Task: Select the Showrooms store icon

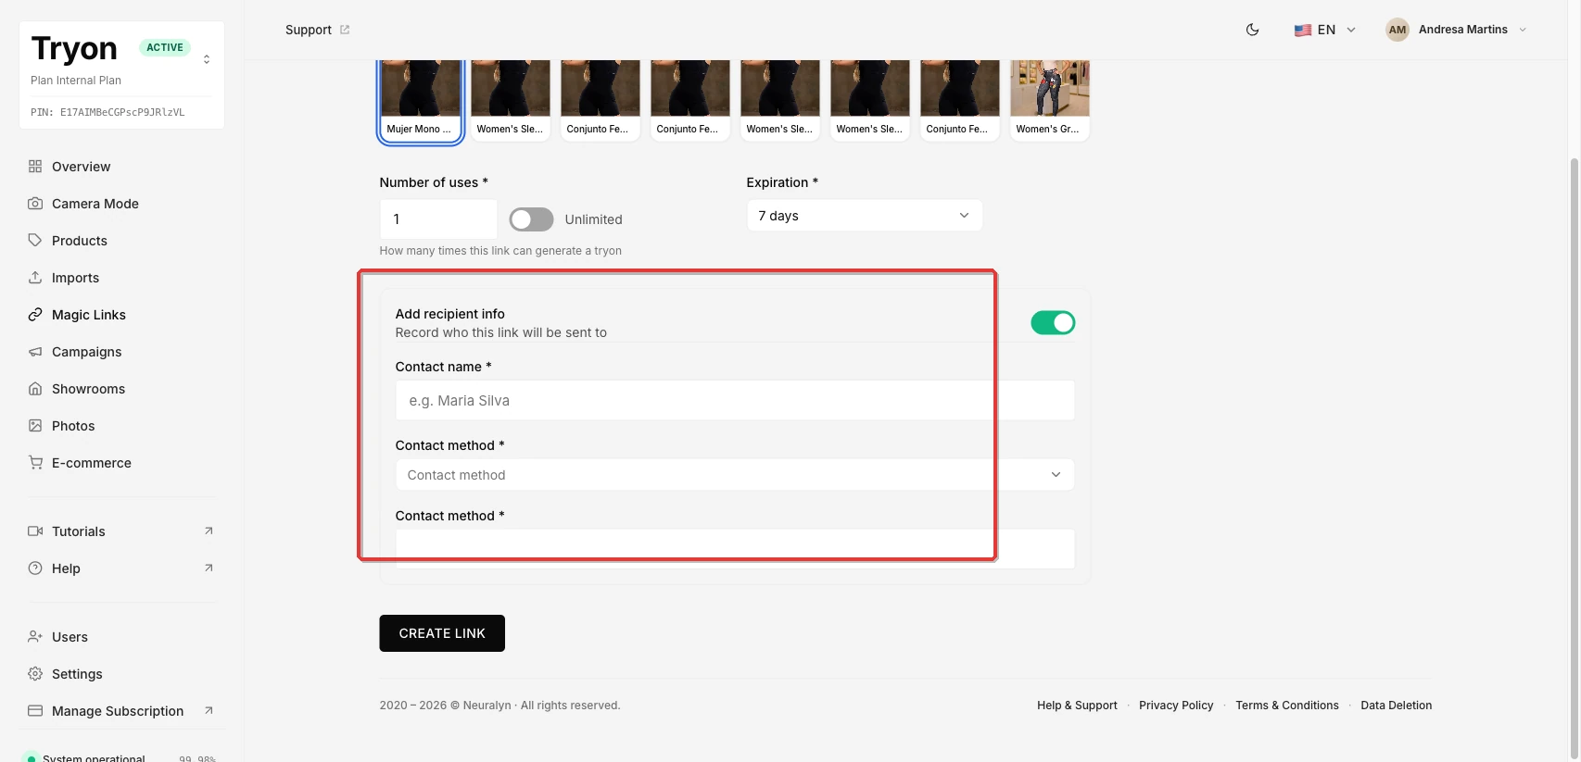Action: click(x=35, y=389)
